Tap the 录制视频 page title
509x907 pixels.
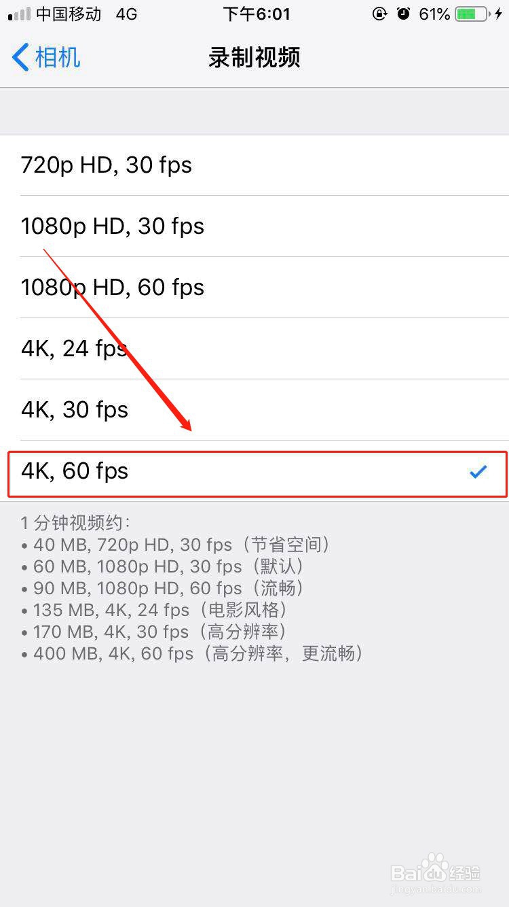[x=254, y=58]
